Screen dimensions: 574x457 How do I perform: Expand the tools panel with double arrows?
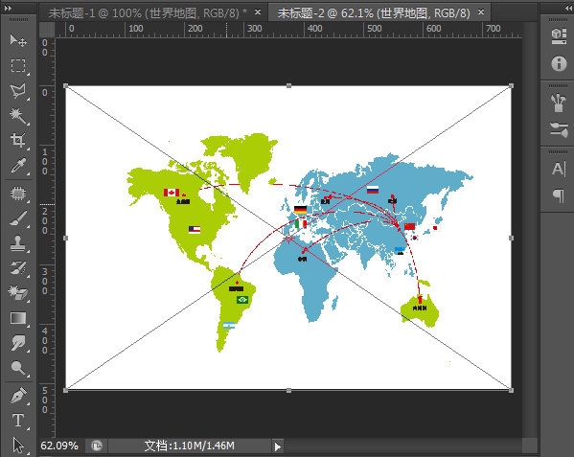[x=8, y=8]
